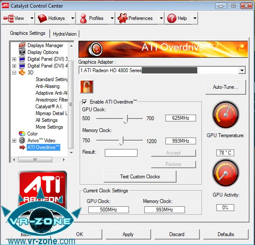Click Test Custom Clocks button
Viewport: 255px width, 245px height.
coord(140,177)
